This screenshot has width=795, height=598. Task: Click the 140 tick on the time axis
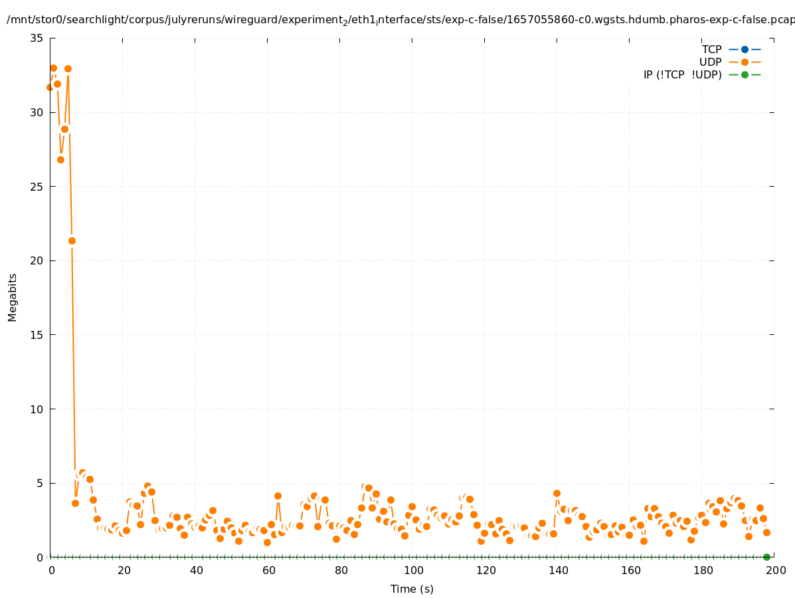pyautogui.click(x=559, y=570)
